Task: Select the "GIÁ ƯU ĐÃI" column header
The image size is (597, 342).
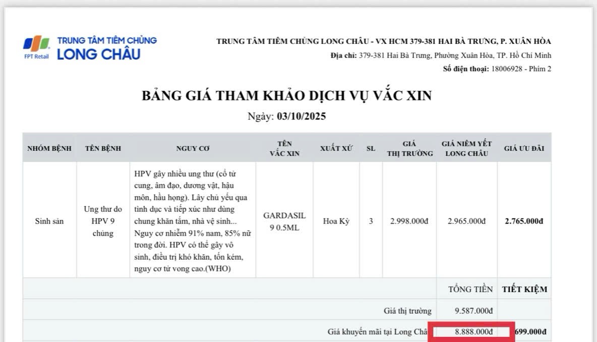Action: click(x=524, y=148)
